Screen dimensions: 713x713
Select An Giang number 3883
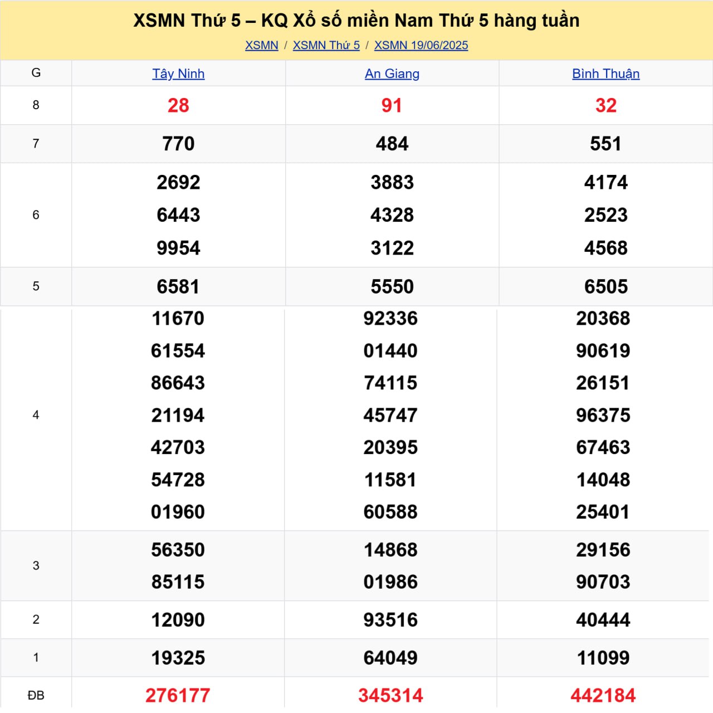pyautogui.click(x=392, y=182)
